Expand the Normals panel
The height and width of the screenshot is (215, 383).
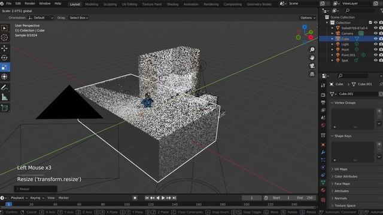[341, 198]
